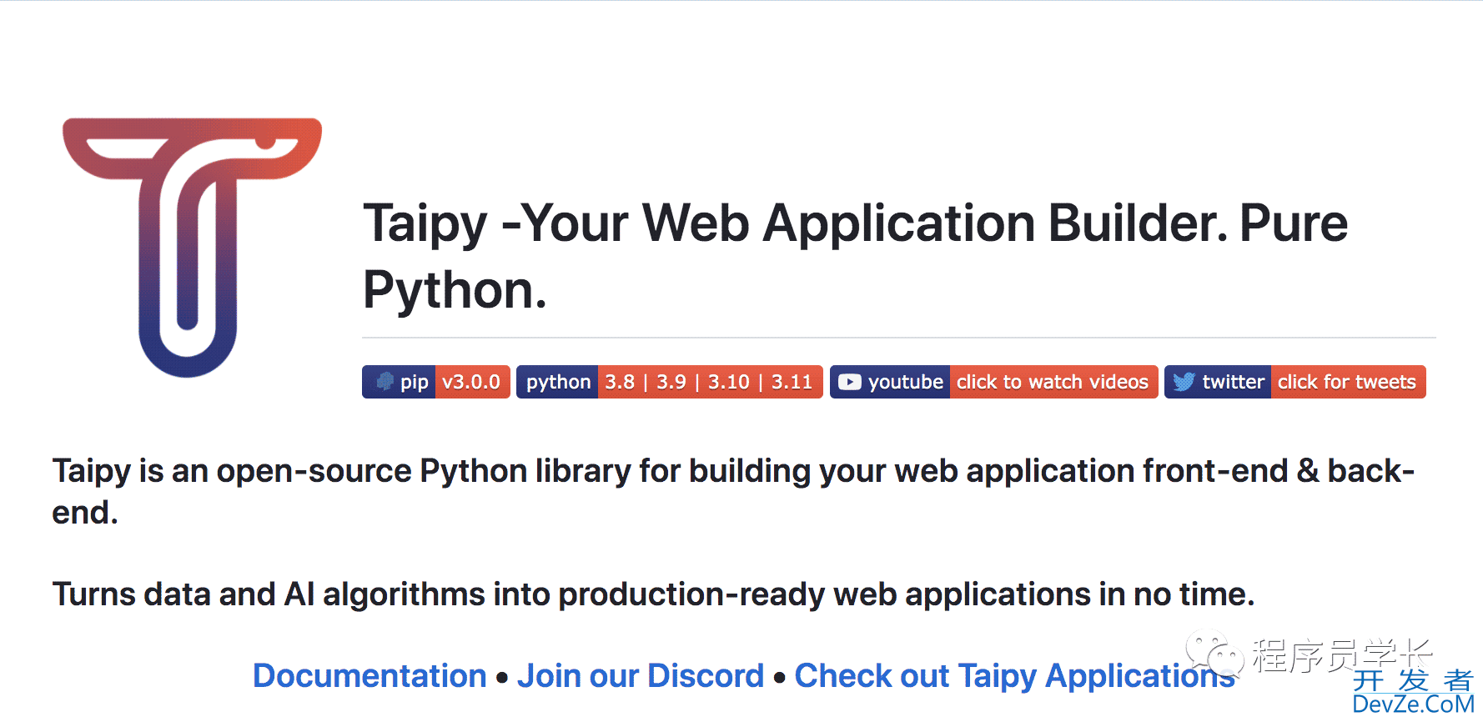Follow the Join our Discord link
This screenshot has height=722, width=1483.
[x=641, y=675]
